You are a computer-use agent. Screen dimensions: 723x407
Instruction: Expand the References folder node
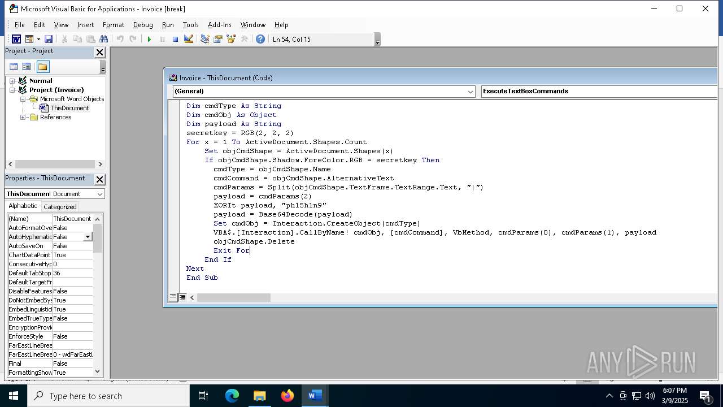pos(23,117)
